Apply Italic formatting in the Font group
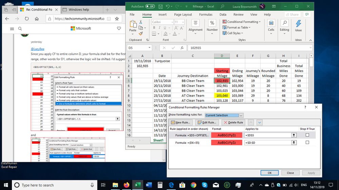 click(159, 28)
